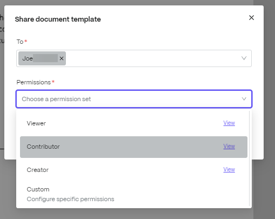275x219 pixels.
Task: Close the Share document template dialog
Action: click(x=251, y=18)
